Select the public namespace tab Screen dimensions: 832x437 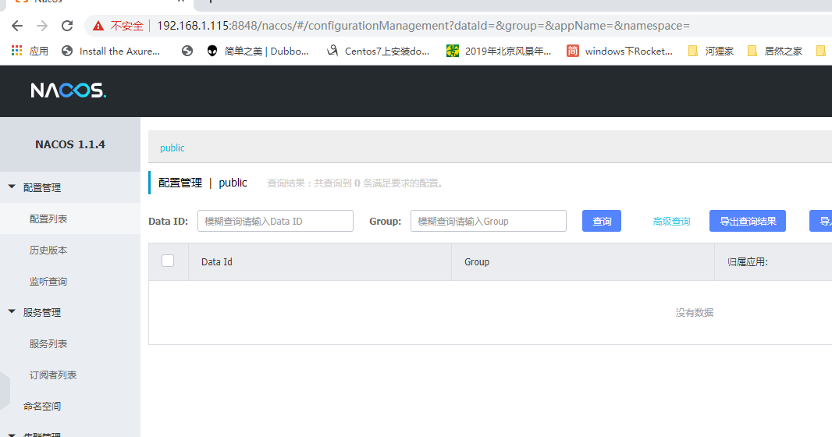tap(172, 148)
